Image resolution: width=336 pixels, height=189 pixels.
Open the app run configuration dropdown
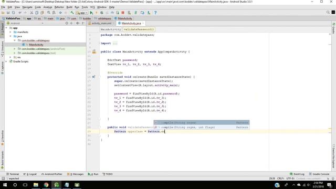pyautogui.click(x=82, y=13)
